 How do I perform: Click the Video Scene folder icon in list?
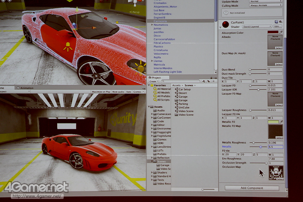coord(176,115)
